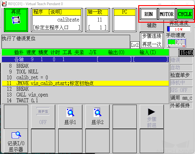Click the 待机中 status indicator
Screen dimensions: 195x154
coord(181,83)
